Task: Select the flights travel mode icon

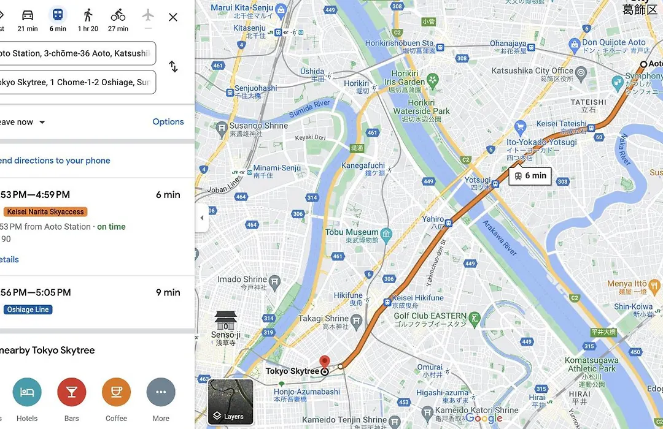Action: coord(148,15)
